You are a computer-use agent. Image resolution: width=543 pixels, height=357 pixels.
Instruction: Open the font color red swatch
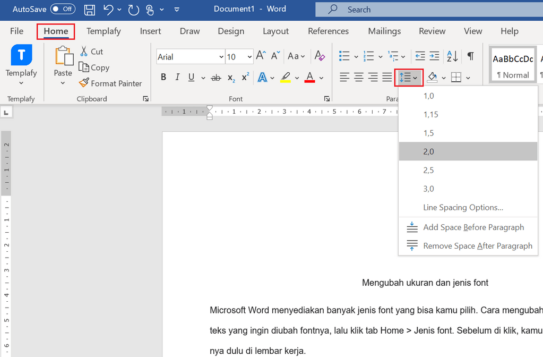[x=309, y=77]
